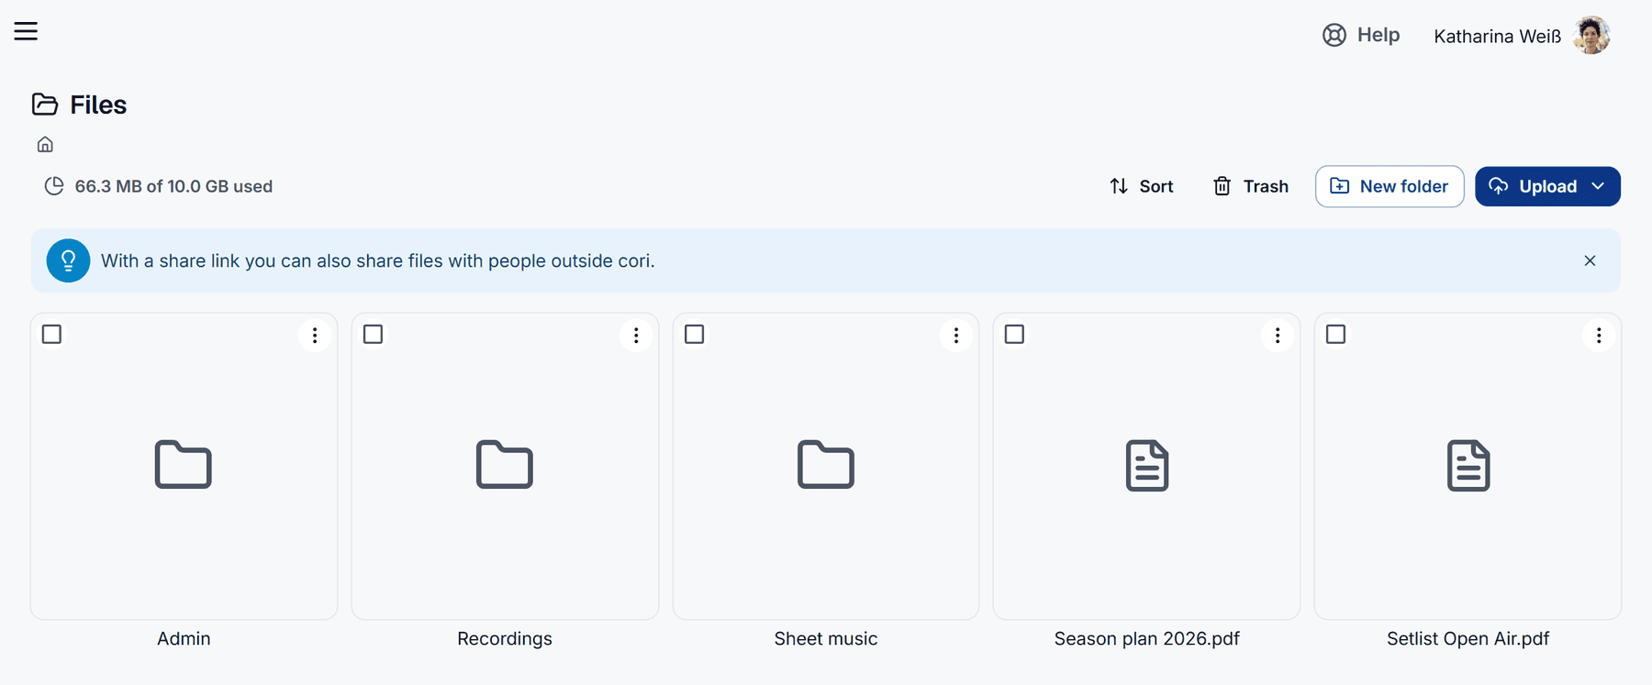
Task: Click the storage usage pie icon
Action: [54, 186]
